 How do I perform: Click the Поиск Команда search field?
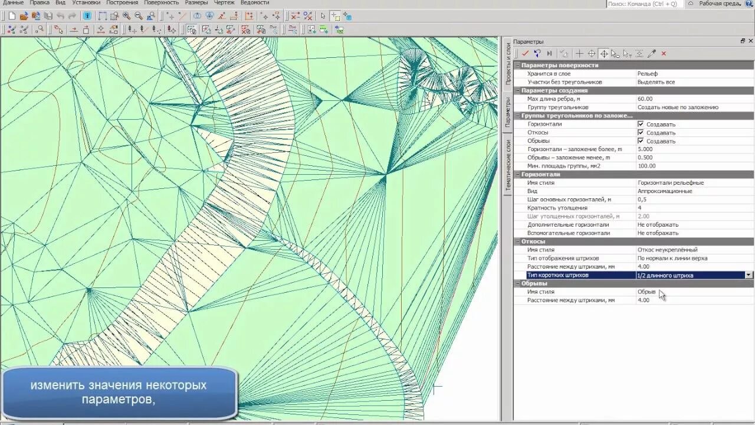[645, 4]
